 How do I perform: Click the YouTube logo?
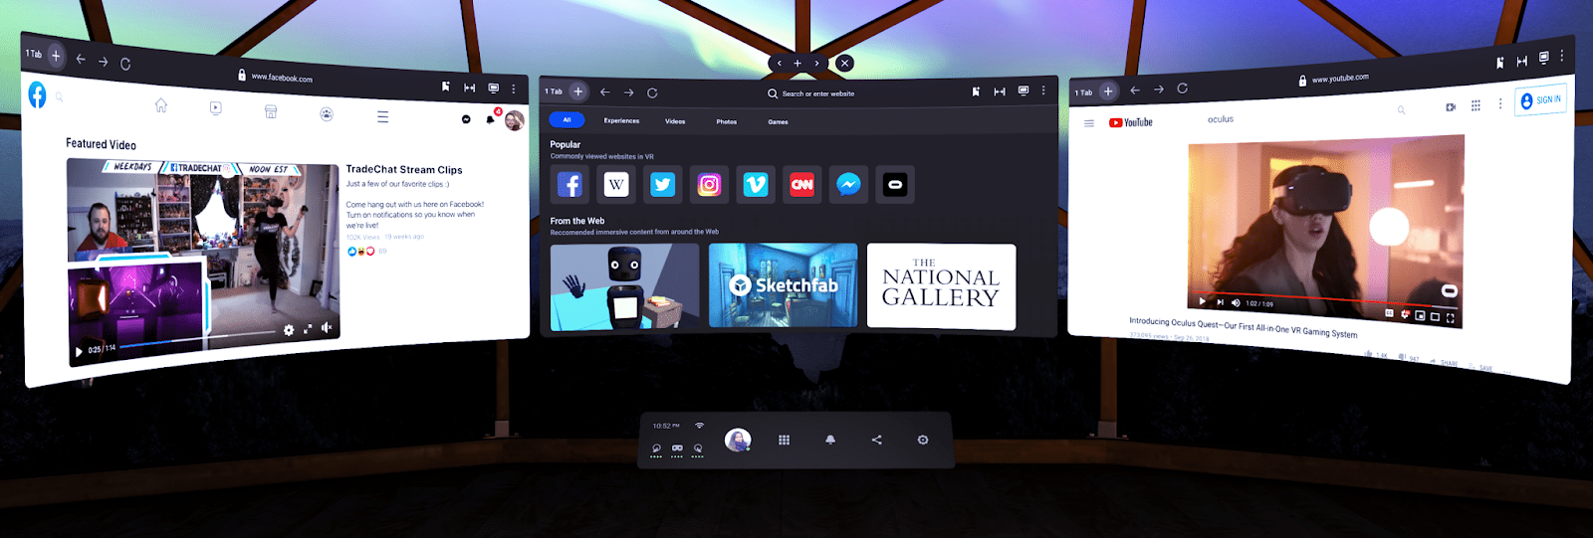click(1131, 122)
